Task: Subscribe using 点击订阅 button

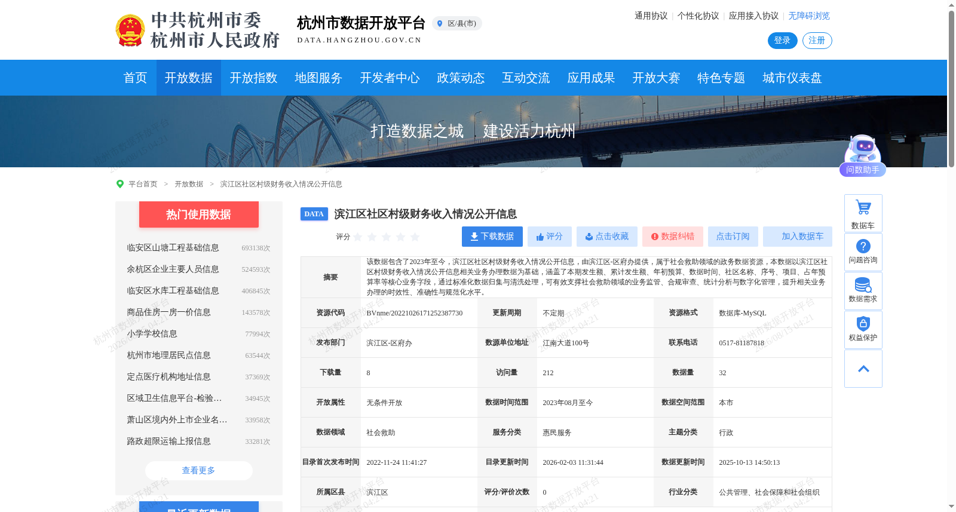Action: 733,237
